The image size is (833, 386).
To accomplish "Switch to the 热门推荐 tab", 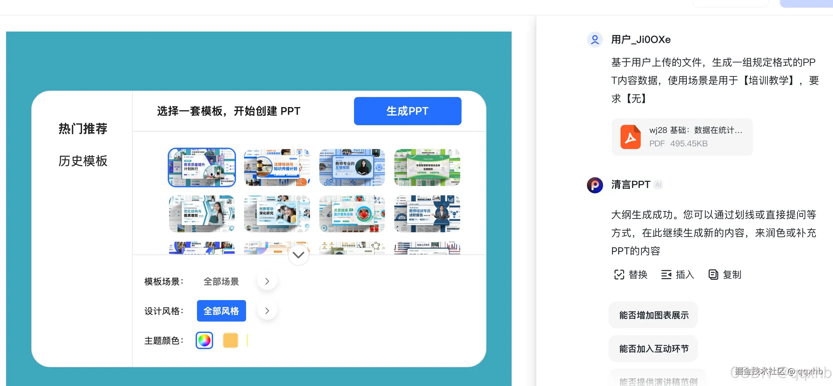I will tap(83, 129).
